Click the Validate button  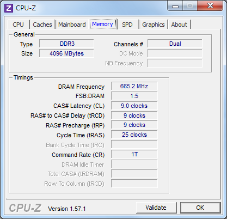(x=156, y=208)
